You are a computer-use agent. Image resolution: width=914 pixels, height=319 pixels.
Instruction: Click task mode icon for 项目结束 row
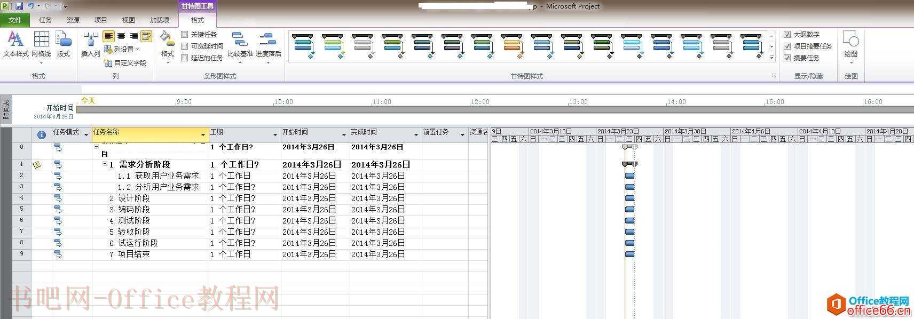pos(58,254)
